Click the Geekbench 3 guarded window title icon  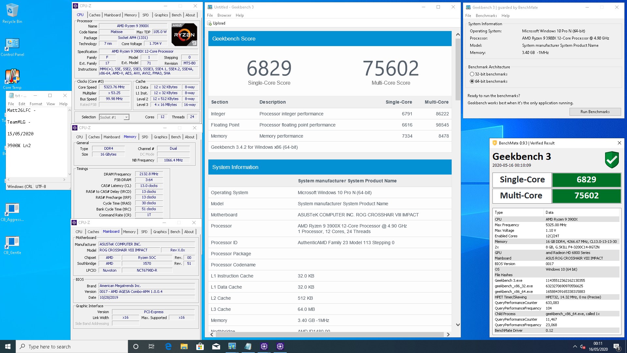click(x=468, y=7)
